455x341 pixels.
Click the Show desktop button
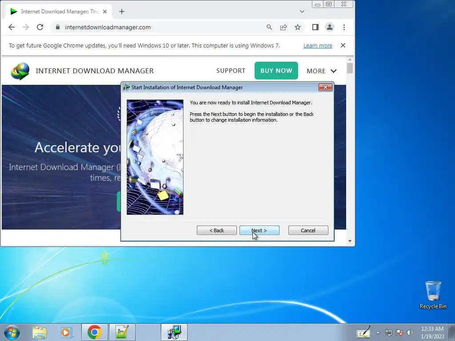(x=452, y=332)
